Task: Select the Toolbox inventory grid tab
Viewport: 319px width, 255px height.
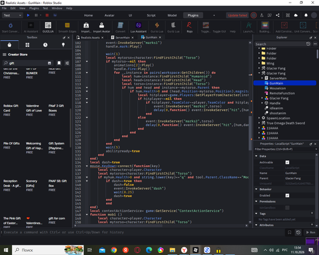Action: 27,45
